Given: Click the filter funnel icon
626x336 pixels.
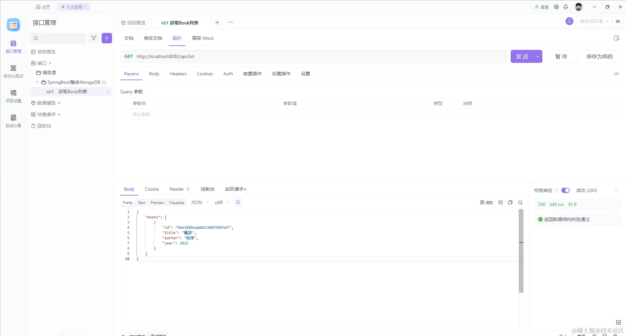Looking at the screenshot, I should pyautogui.click(x=94, y=38).
